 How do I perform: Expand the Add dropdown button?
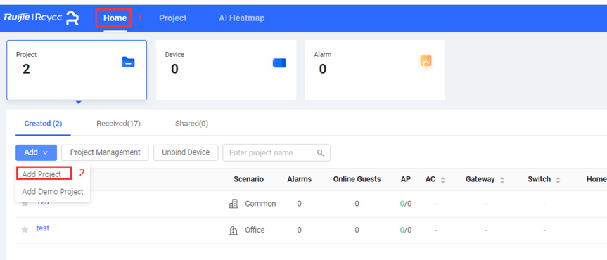click(36, 152)
